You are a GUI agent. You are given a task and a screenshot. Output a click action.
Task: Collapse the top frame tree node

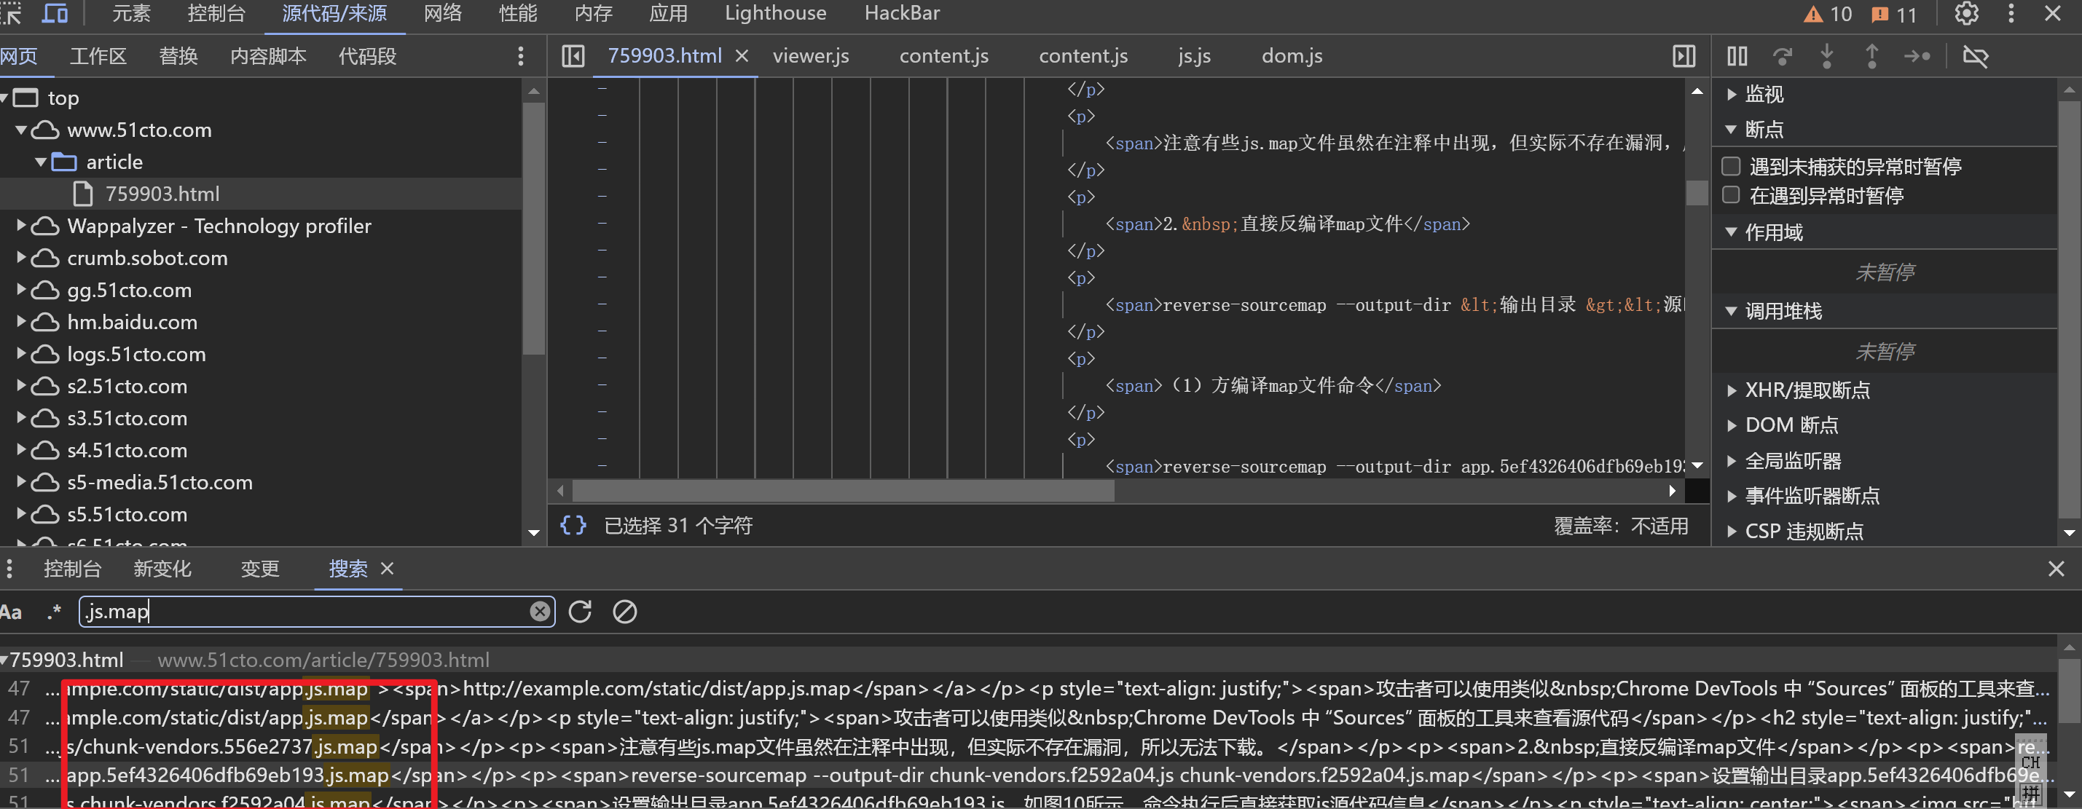5,98
